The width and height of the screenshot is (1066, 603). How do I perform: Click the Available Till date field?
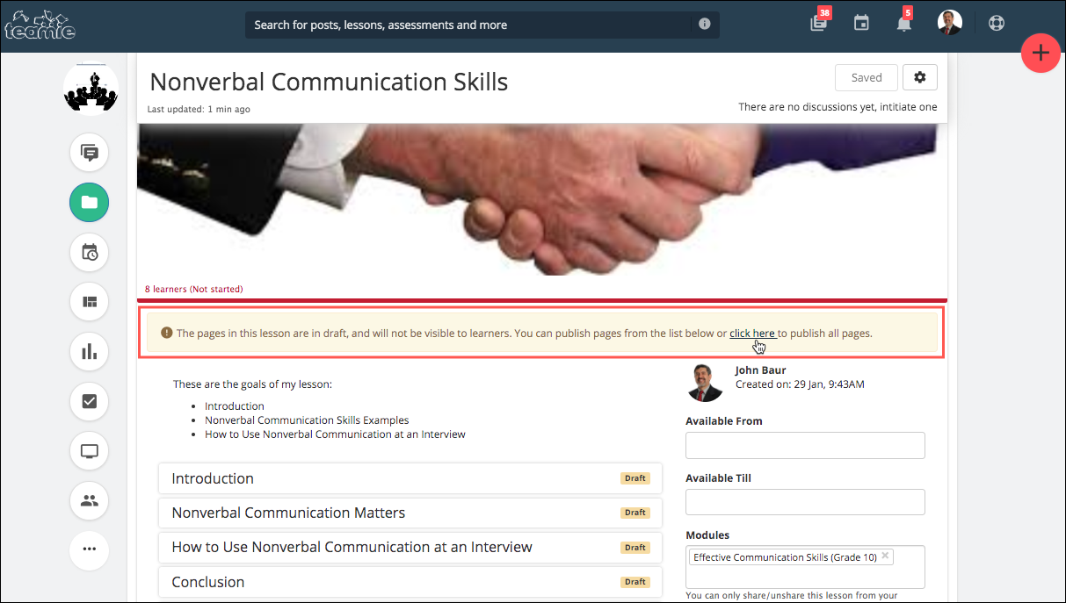(x=805, y=502)
